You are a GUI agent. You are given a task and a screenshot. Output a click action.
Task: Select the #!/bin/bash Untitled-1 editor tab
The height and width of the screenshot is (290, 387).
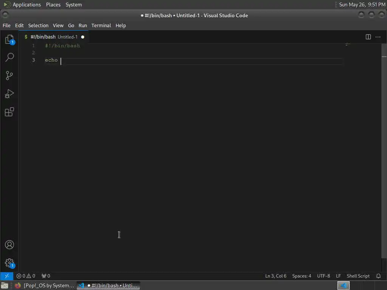[53, 37]
